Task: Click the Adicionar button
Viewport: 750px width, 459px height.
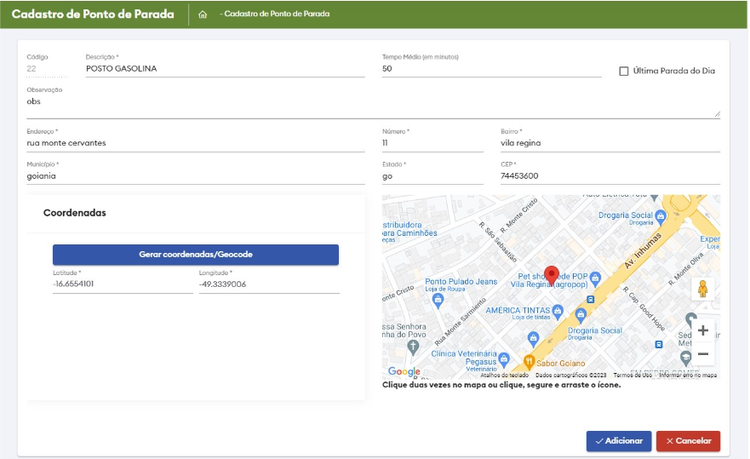Action: tap(619, 440)
